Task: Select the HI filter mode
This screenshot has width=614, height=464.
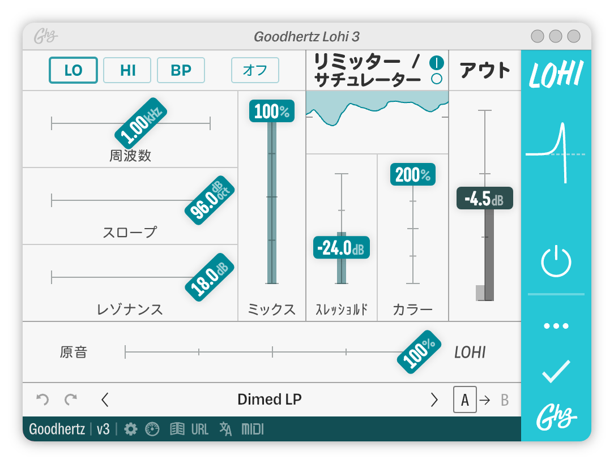Action: 127,70
